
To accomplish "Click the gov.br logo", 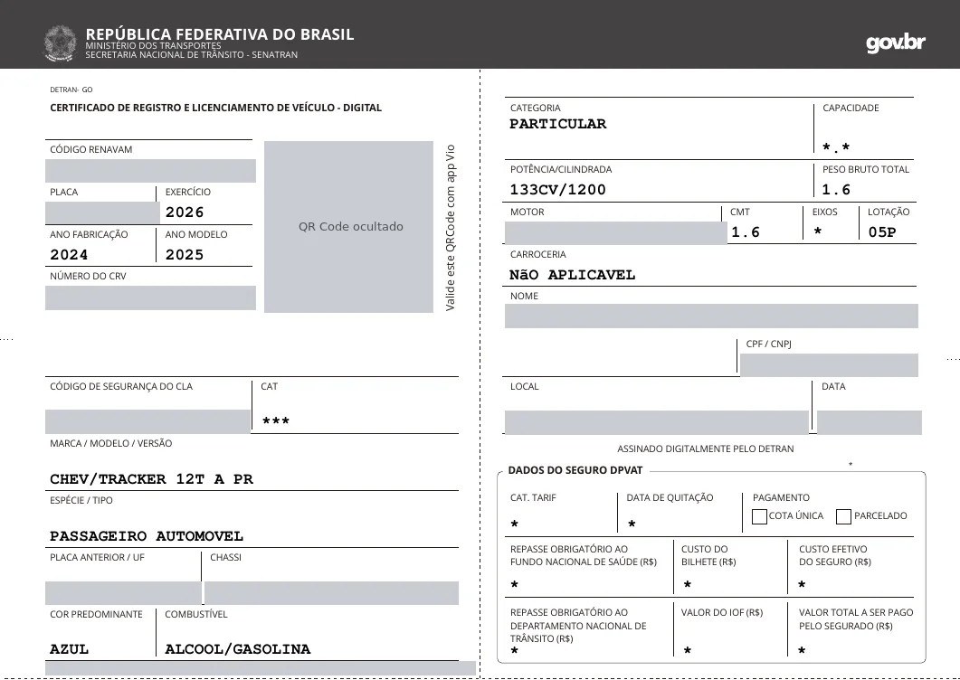I will [x=895, y=42].
